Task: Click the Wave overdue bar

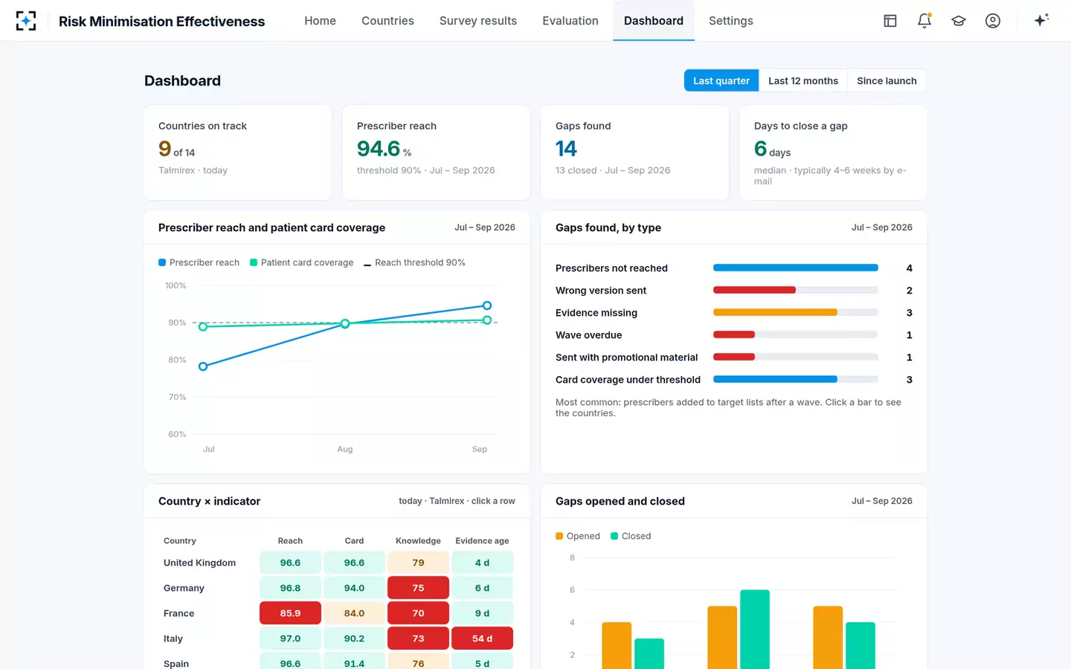Action: click(796, 334)
